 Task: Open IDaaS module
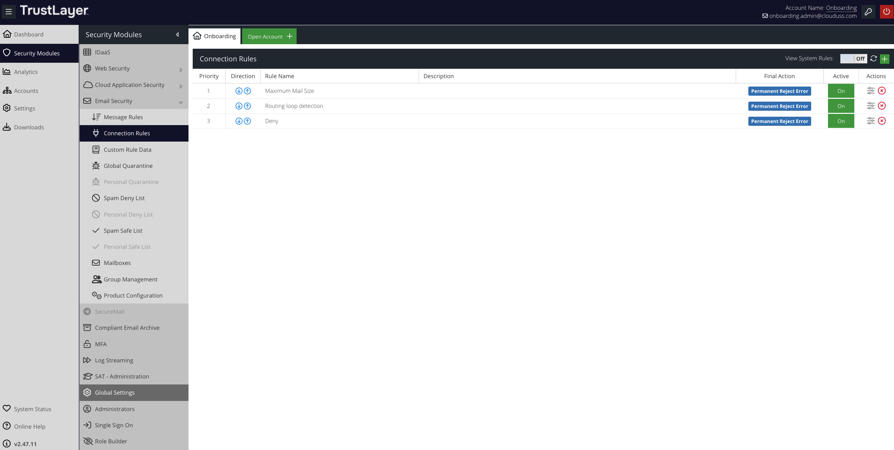click(x=134, y=52)
